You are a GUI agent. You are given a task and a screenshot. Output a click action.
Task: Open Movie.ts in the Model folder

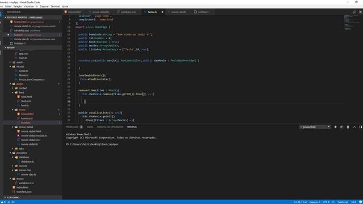click(x=24, y=75)
